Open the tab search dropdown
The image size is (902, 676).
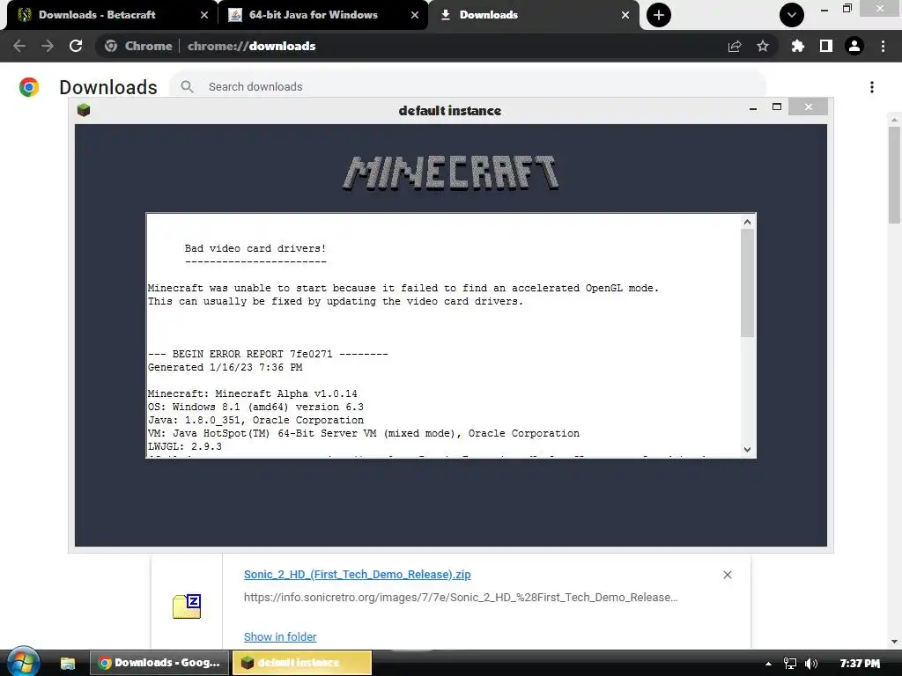tap(792, 15)
